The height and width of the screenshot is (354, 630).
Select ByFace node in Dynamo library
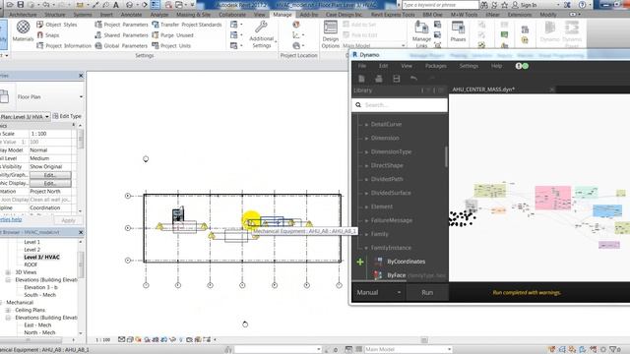pos(396,275)
